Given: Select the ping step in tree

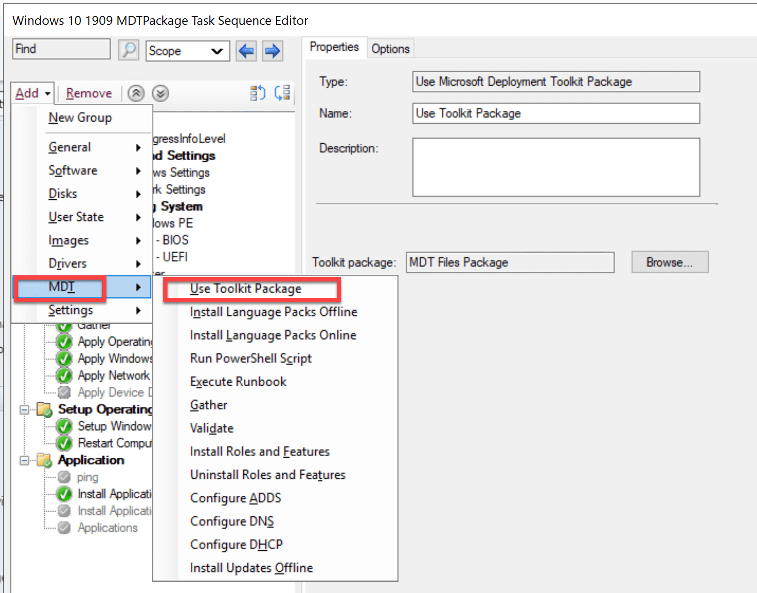Looking at the screenshot, I should click(x=88, y=477).
